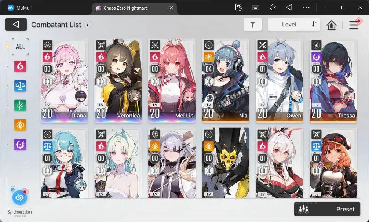The width and height of the screenshot is (369, 222).
Task: Click MuMu back triangle navigation icon
Action: [x=289, y=8]
